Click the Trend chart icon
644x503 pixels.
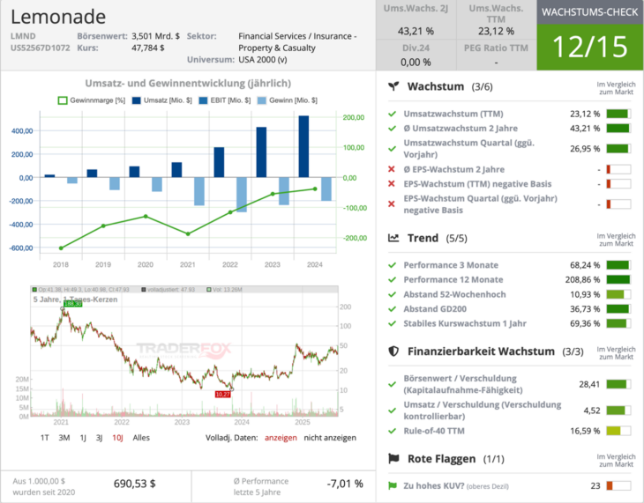point(393,238)
